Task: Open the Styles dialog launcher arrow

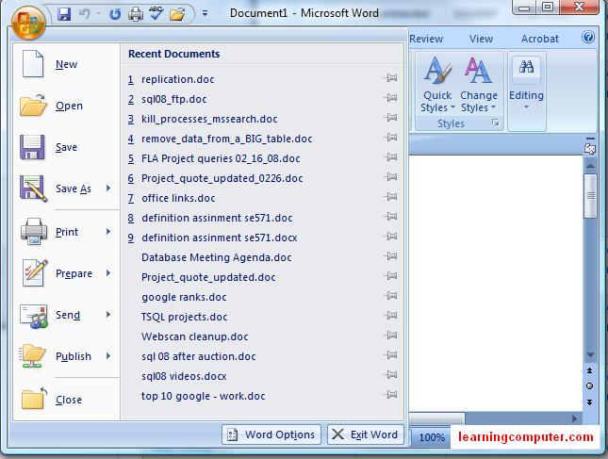Action: pos(495,123)
